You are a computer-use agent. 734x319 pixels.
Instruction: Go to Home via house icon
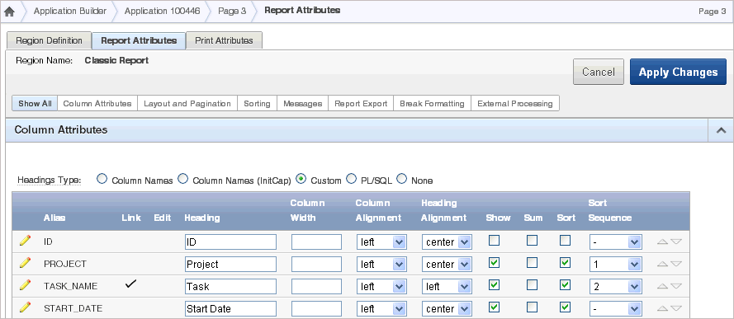(9, 12)
